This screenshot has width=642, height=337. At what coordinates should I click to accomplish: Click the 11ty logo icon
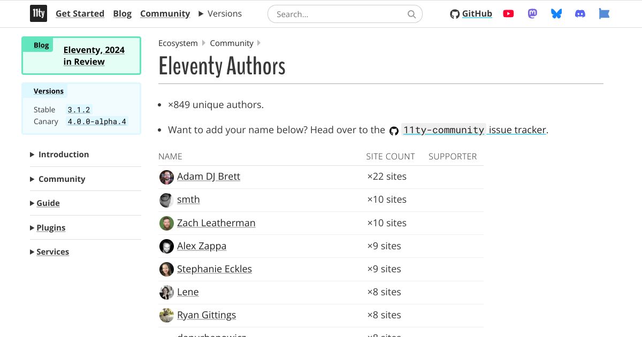(x=39, y=14)
